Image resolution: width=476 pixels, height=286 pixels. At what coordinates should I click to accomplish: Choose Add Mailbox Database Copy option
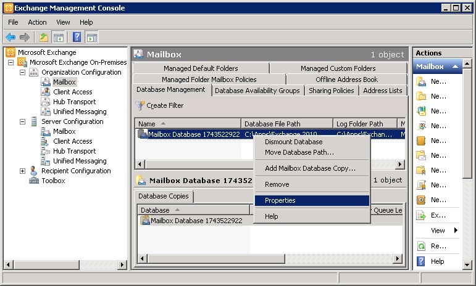[312, 168]
